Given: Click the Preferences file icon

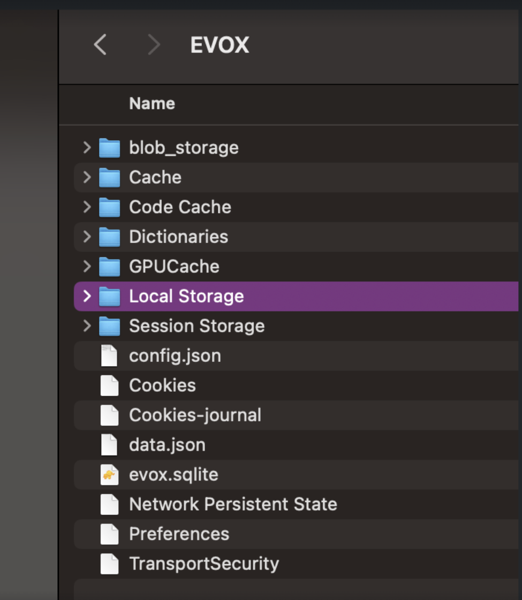Looking at the screenshot, I should coord(109,534).
